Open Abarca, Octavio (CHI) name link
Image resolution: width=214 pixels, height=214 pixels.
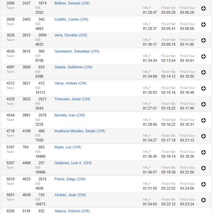(x=72, y=211)
